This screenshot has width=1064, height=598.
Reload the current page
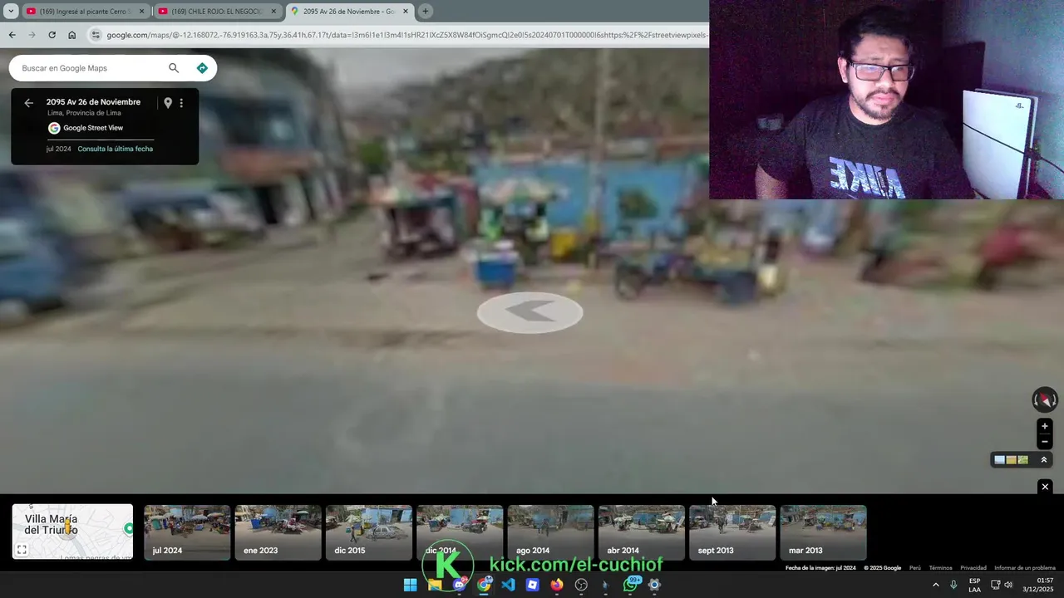point(52,35)
